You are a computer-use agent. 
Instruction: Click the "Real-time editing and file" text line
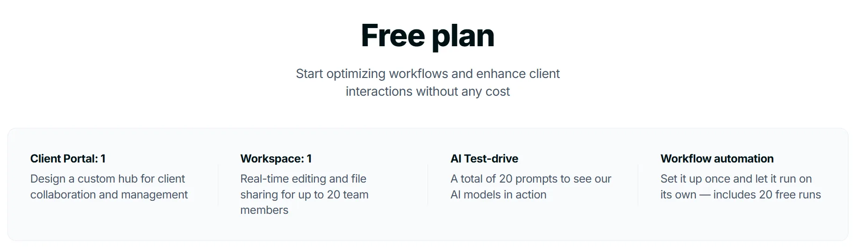click(x=303, y=179)
